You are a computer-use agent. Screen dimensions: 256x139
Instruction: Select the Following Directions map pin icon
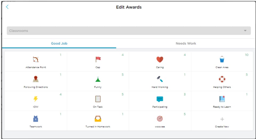pos(36,79)
